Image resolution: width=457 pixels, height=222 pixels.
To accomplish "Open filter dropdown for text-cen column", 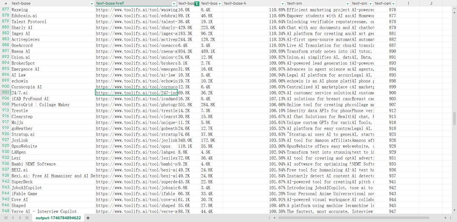I will (394, 3).
